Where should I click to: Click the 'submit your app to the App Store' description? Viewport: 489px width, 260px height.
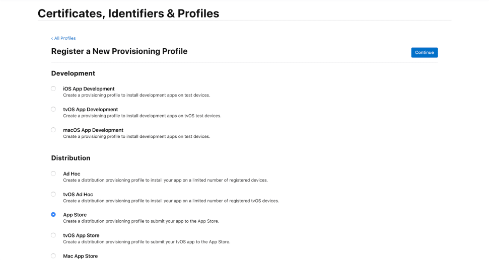141,221
